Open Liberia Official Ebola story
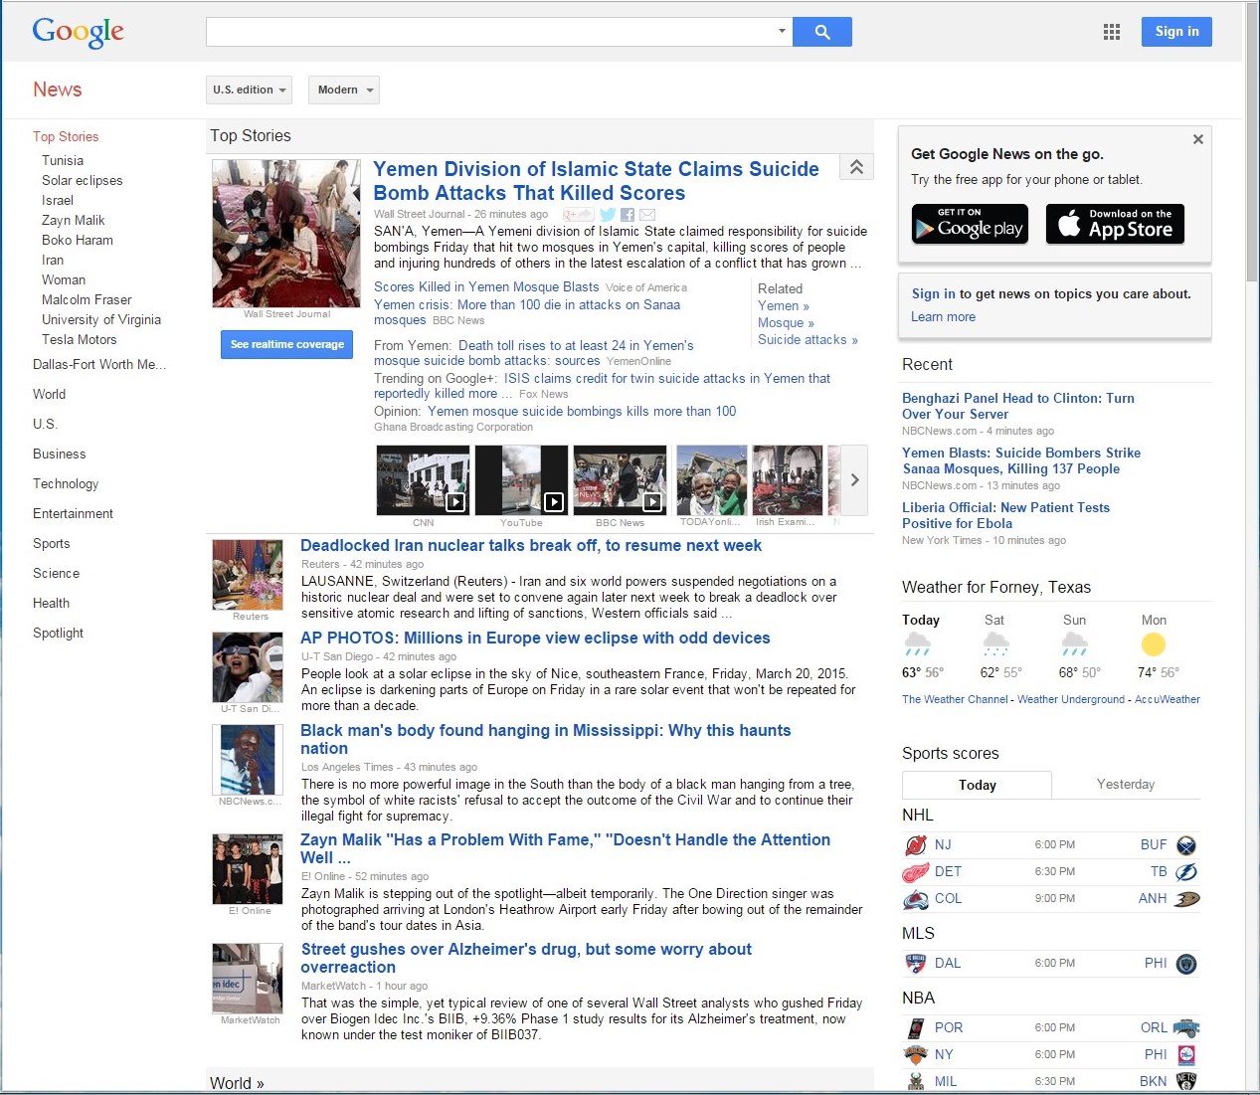 pos(1005,515)
